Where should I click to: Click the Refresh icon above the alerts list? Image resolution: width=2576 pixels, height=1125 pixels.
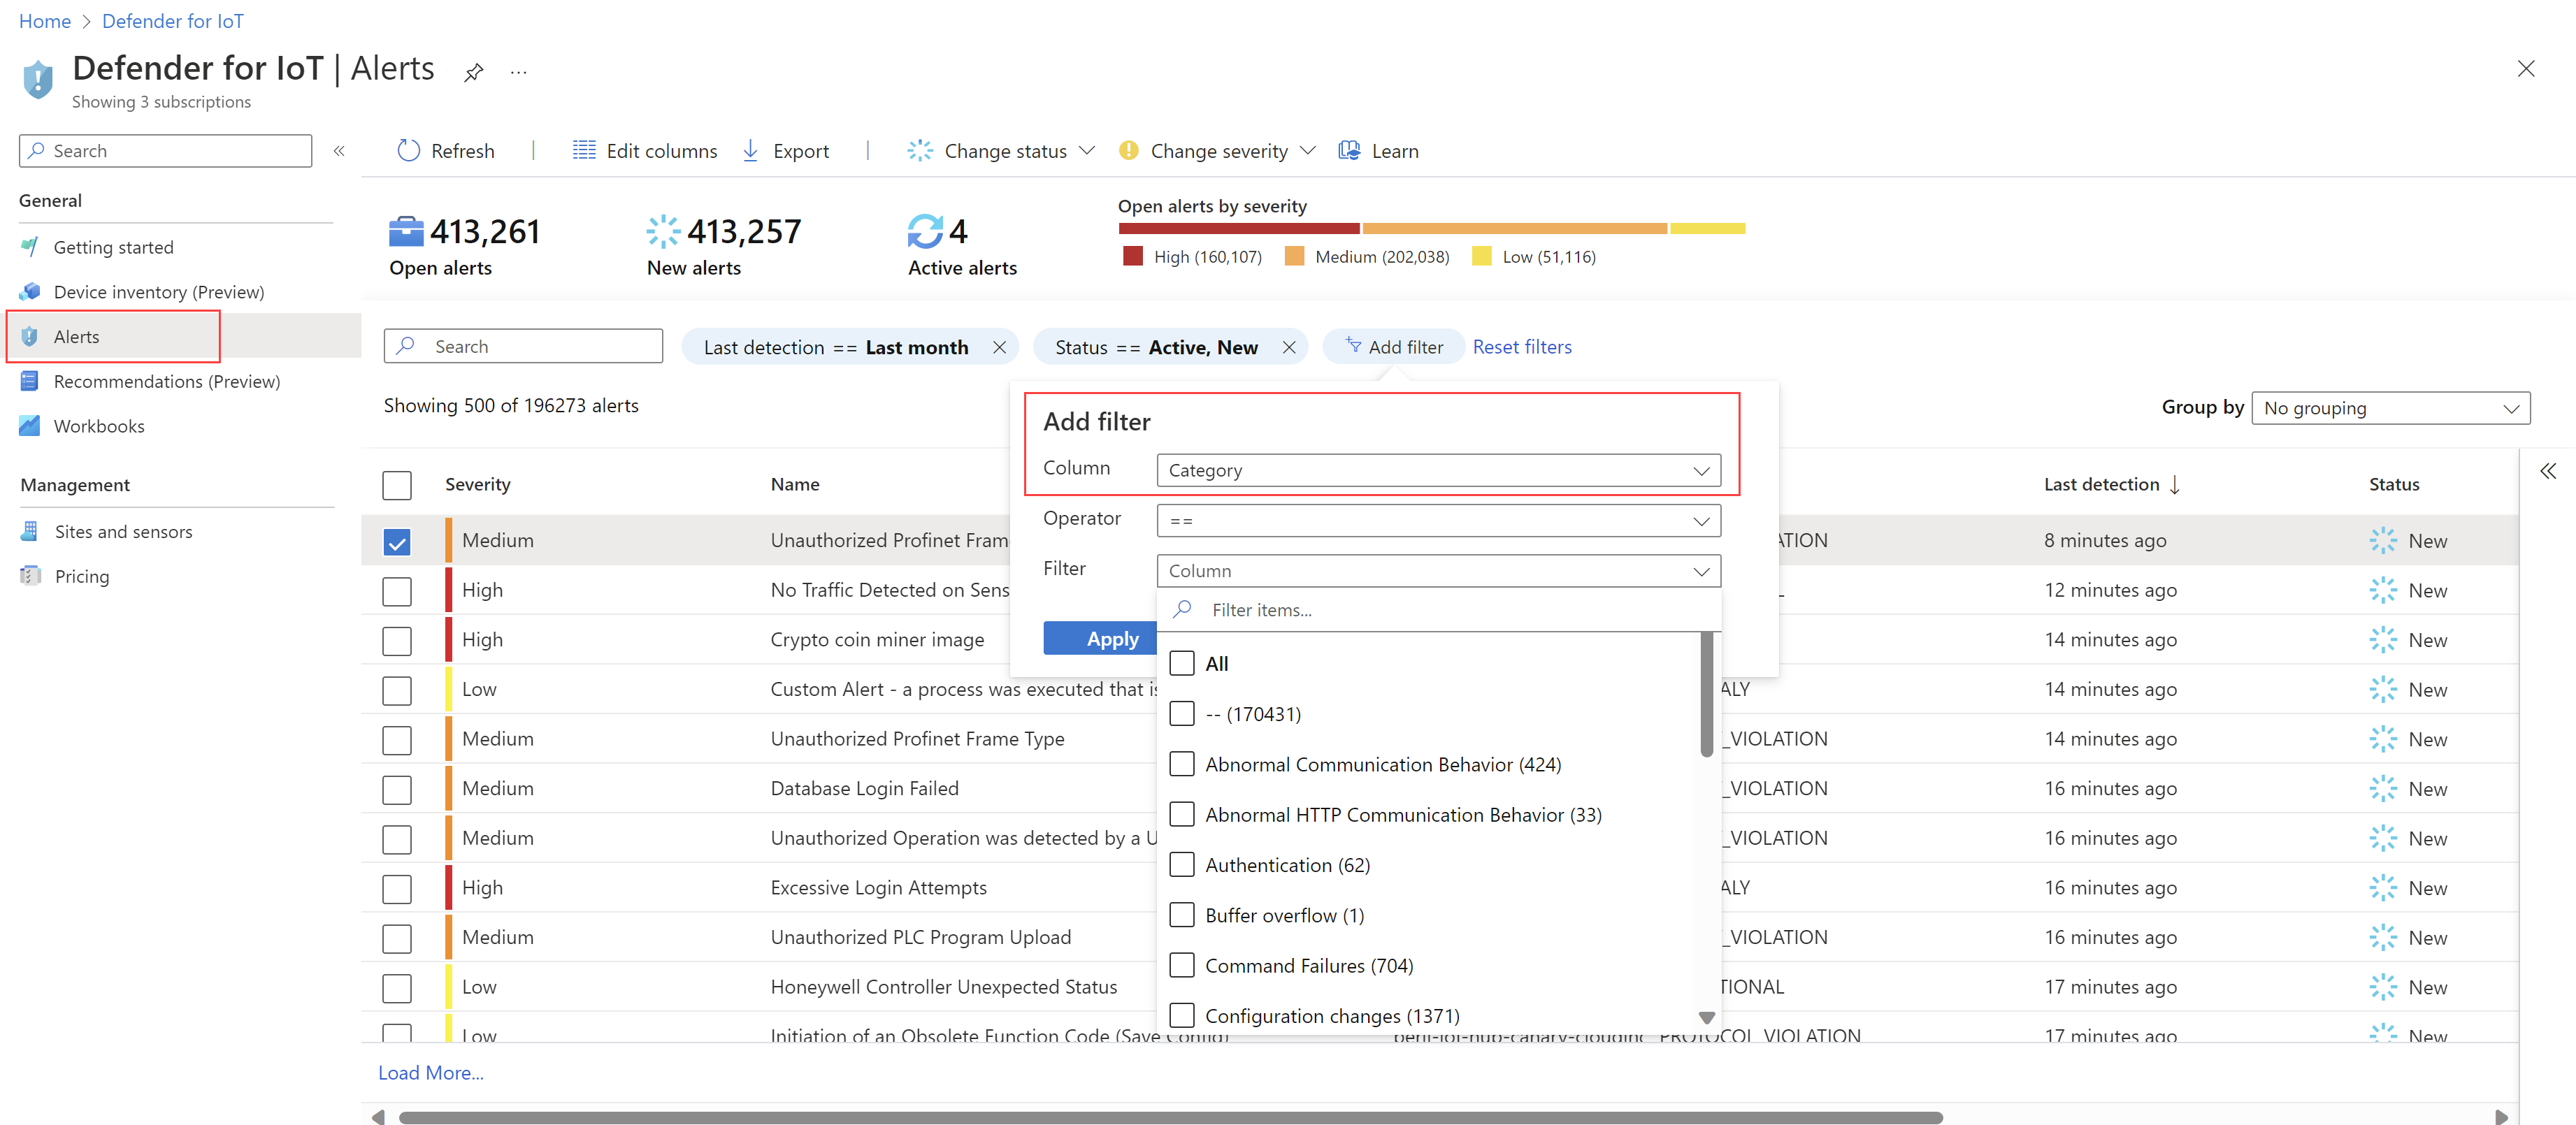[x=409, y=150]
